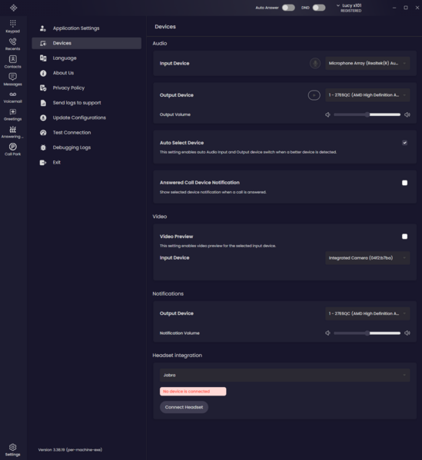Image resolution: width=422 pixels, height=460 pixels.
Task: Enable the Video Preview checkbox
Action: (404, 237)
